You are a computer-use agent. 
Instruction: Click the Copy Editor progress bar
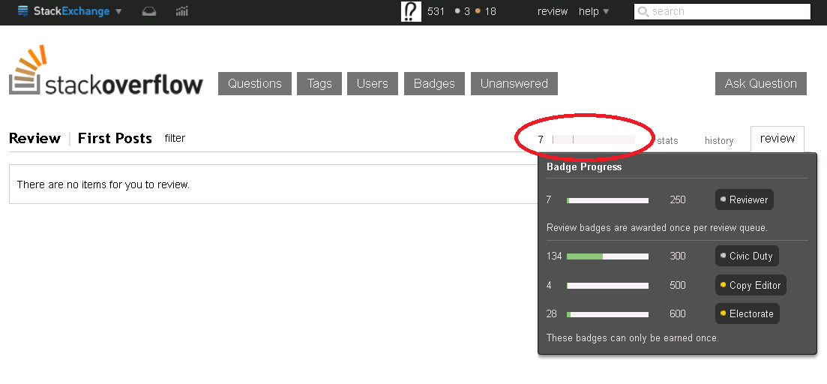[x=607, y=285]
